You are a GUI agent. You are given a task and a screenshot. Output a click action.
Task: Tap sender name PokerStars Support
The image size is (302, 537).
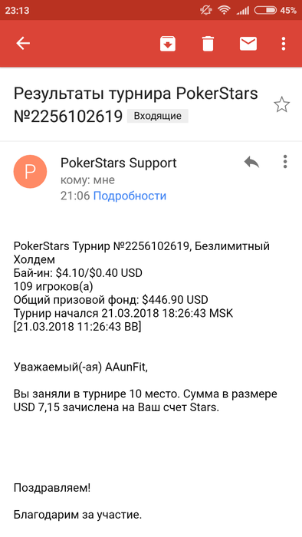click(x=118, y=163)
